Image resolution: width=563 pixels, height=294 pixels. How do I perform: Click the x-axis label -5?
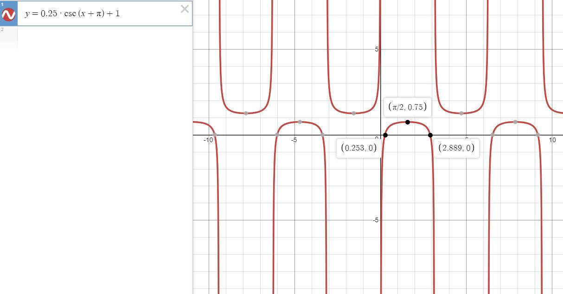tap(294, 140)
